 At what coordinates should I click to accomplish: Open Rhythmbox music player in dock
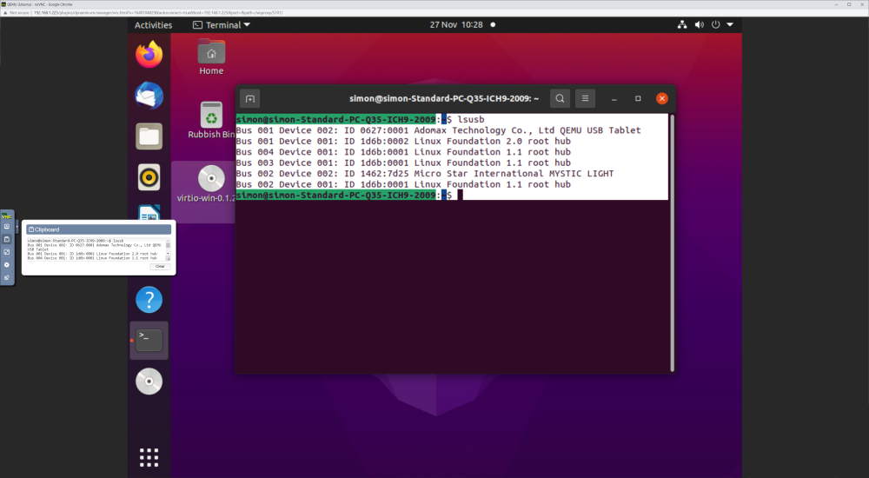tap(149, 177)
